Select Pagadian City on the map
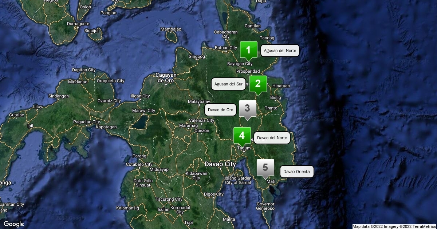Image resolution: width=437 pixels, height=229 pixels. (87, 122)
